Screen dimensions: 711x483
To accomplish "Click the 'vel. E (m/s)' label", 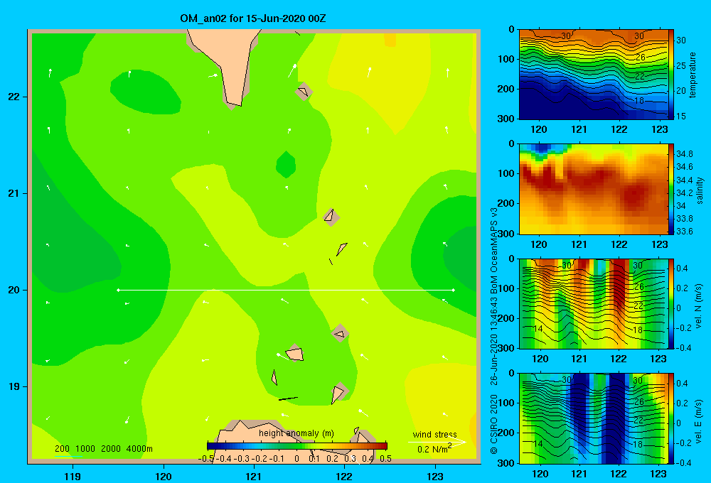I will tap(699, 421).
